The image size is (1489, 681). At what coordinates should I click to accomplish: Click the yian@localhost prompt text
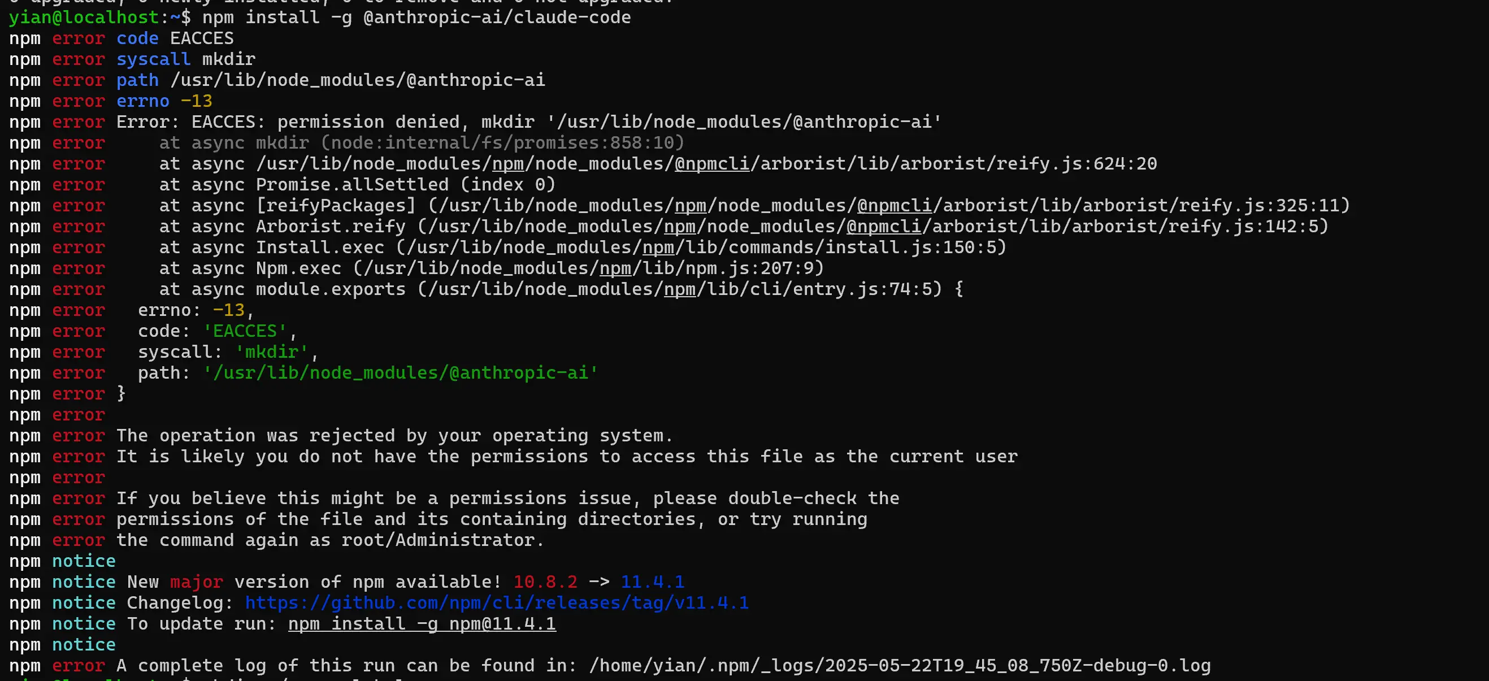84,18
